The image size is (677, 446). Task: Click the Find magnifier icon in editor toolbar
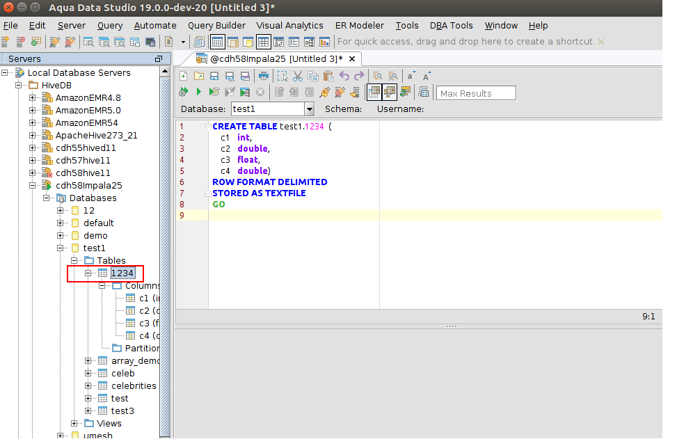pyautogui.click(x=378, y=76)
